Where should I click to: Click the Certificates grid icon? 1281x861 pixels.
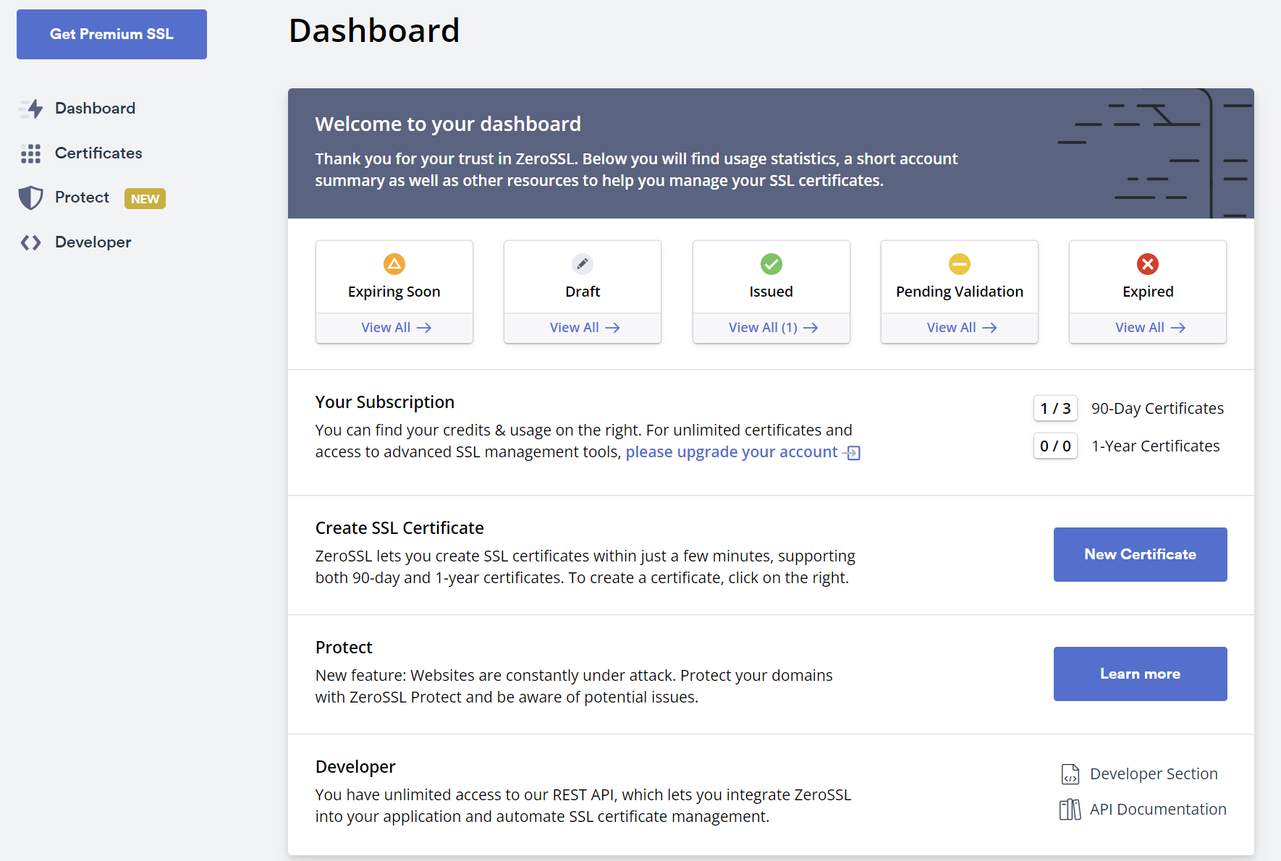coord(30,153)
